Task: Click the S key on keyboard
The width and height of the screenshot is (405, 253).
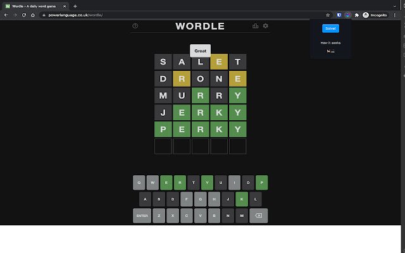Action: click(x=159, y=199)
